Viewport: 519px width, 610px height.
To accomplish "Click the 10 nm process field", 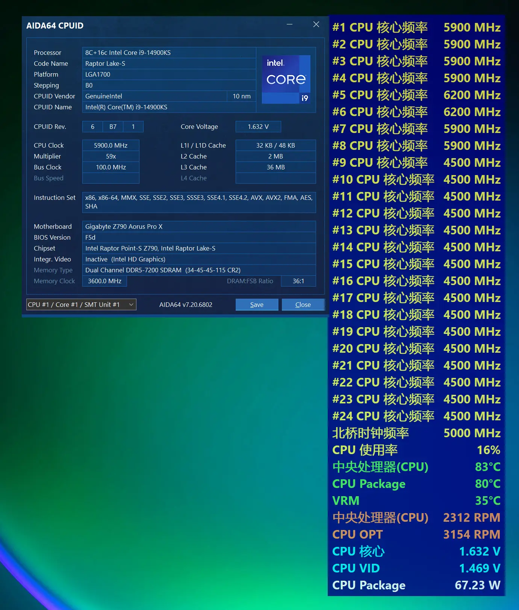I will click(242, 96).
